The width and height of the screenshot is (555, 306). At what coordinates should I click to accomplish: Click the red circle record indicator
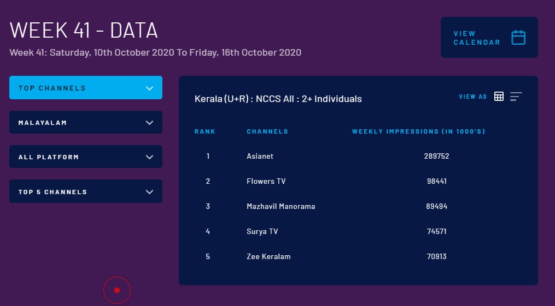click(117, 290)
